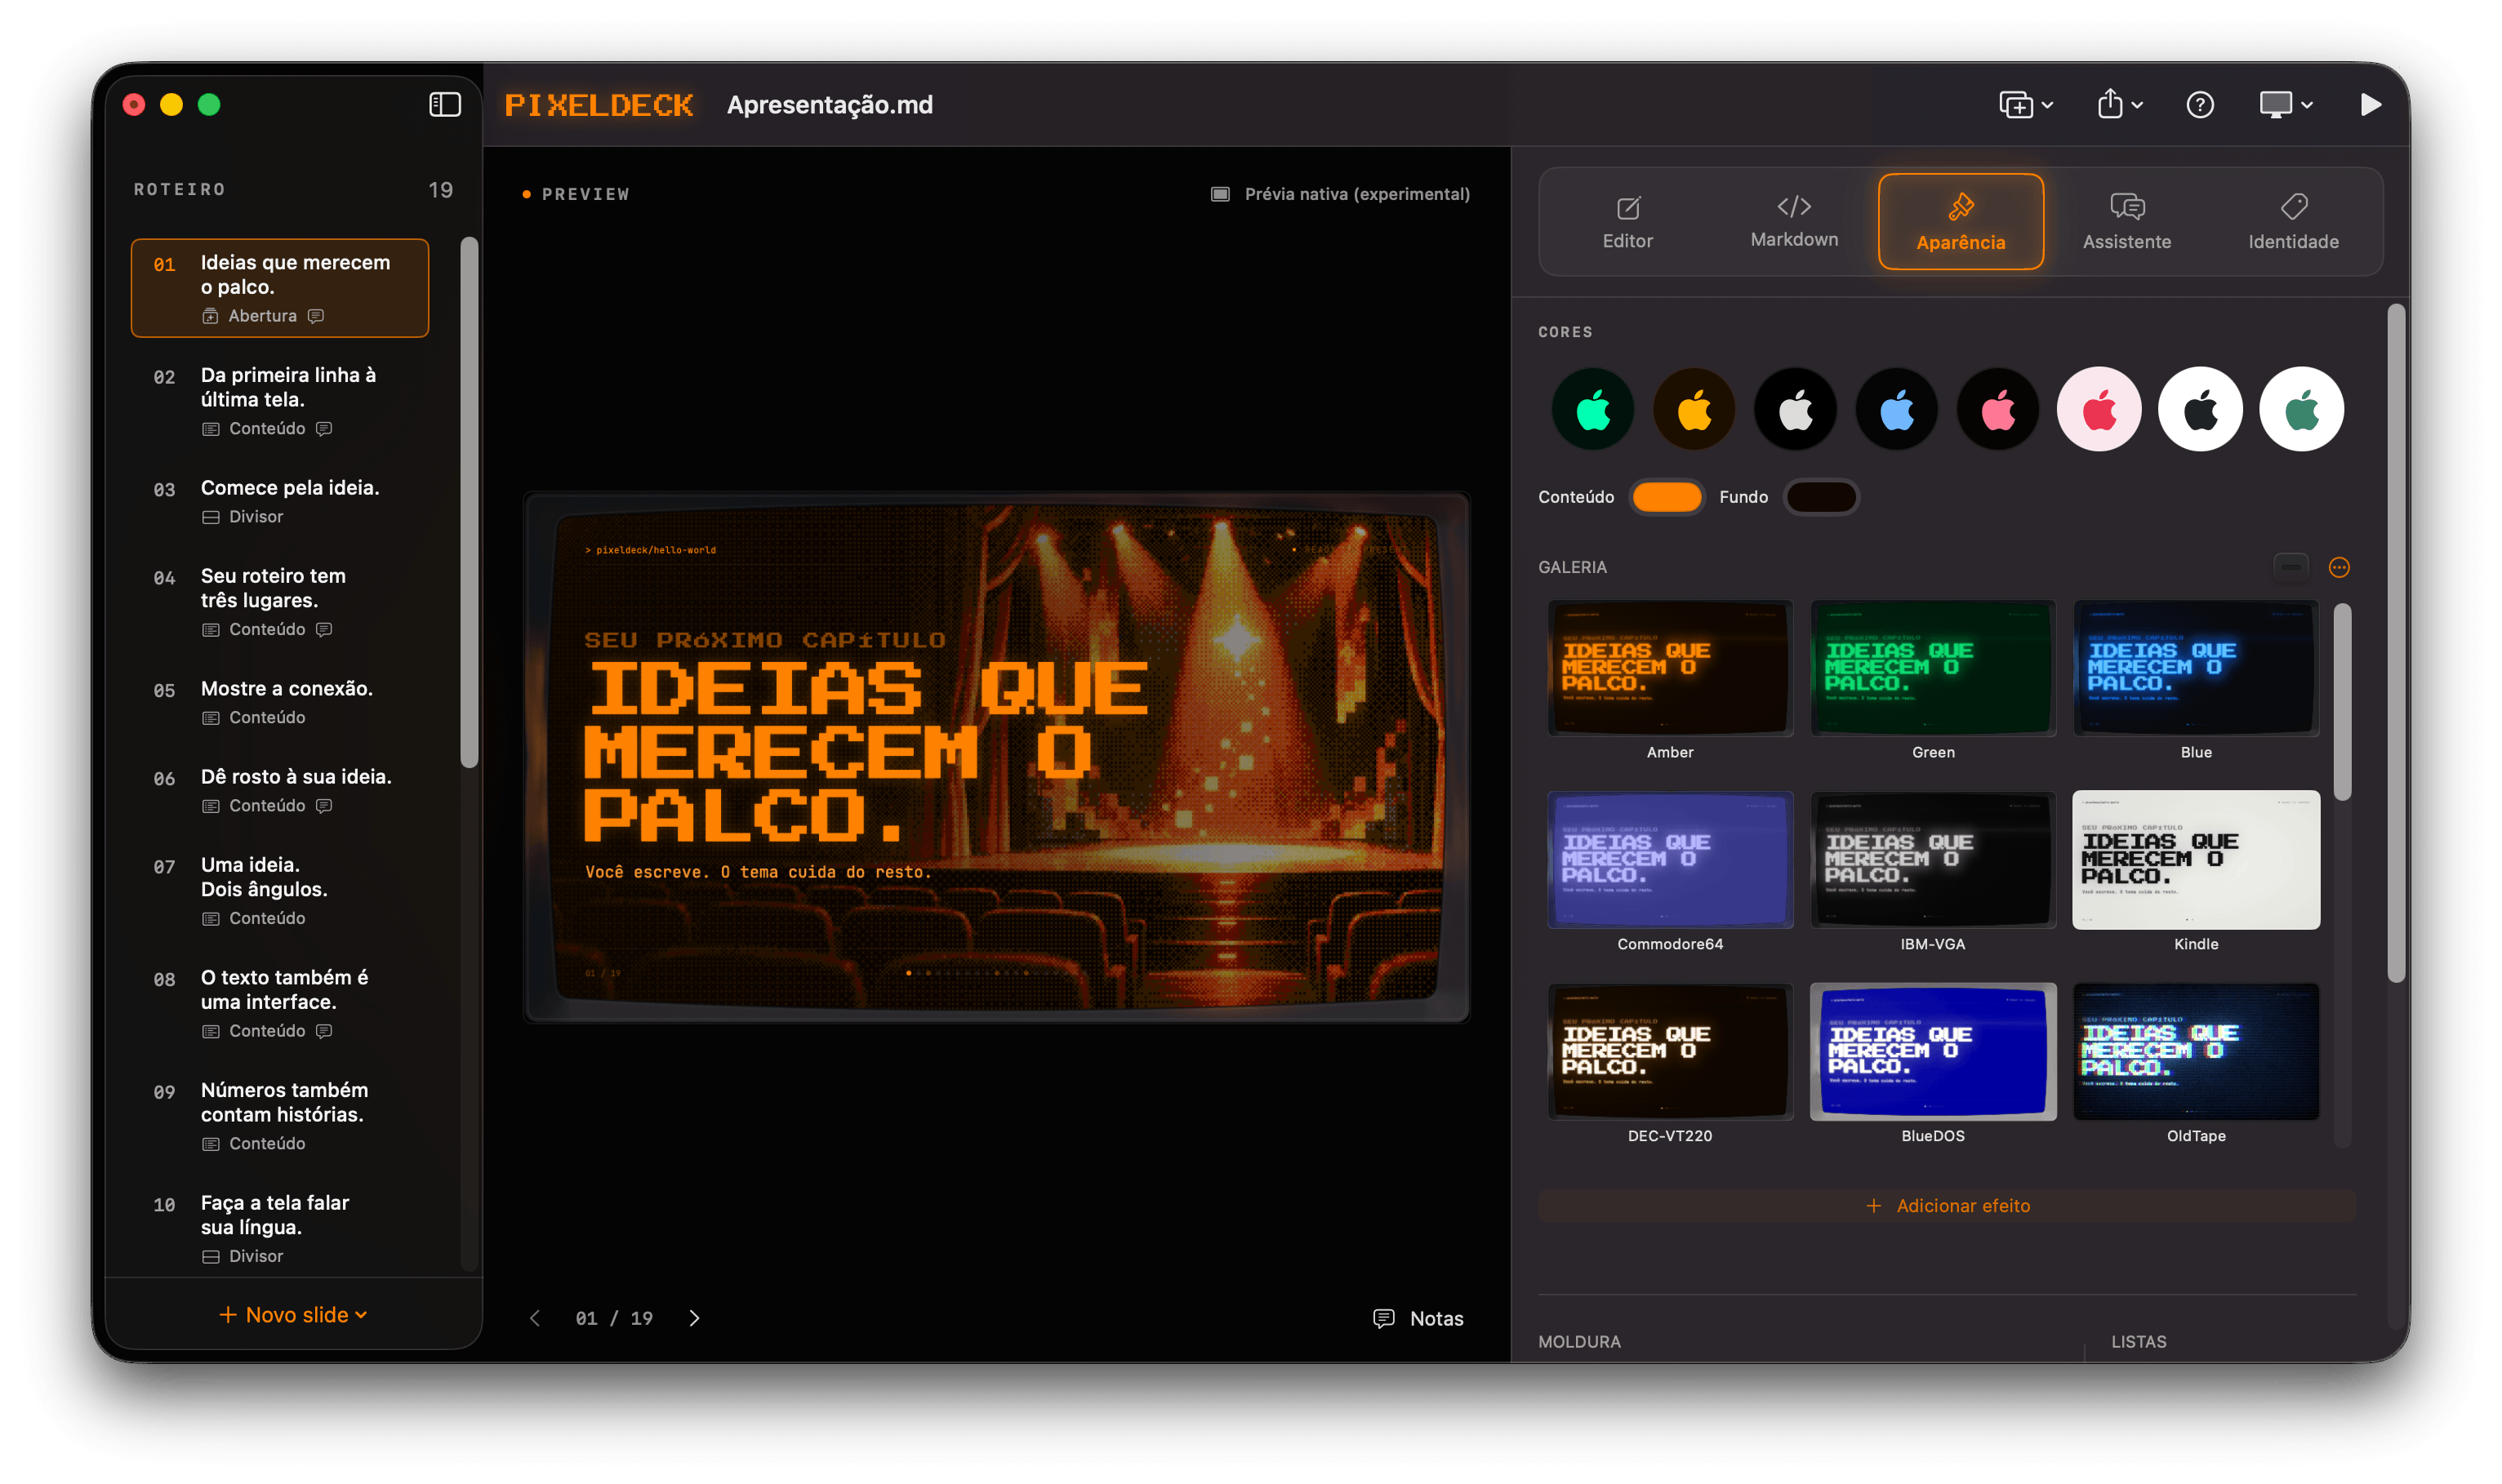Go to the next slide arrow
The image size is (2502, 1484).
click(694, 1318)
